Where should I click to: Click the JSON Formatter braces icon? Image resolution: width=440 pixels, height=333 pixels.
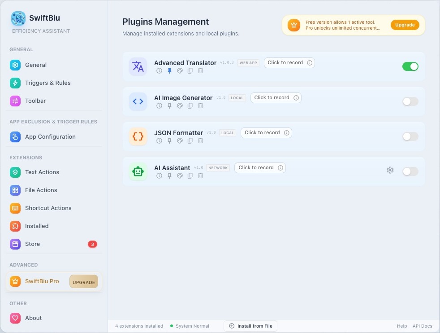[138, 136]
